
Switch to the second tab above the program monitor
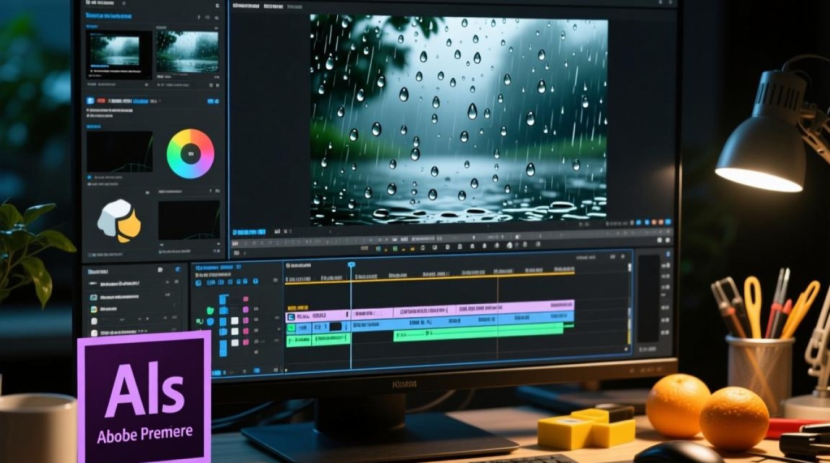274,6
